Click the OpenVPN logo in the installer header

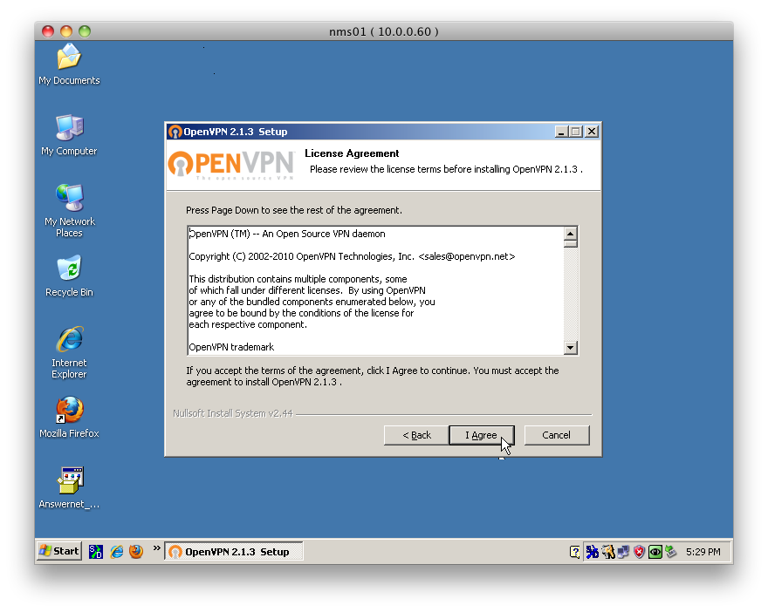click(231, 164)
